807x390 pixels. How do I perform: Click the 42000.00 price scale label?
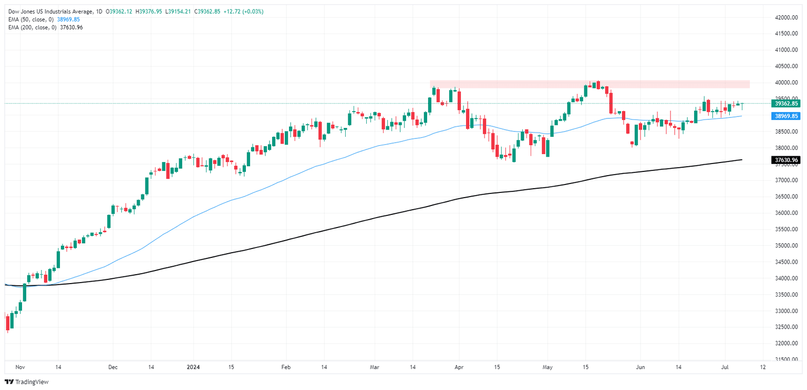click(x=787, y=17)
